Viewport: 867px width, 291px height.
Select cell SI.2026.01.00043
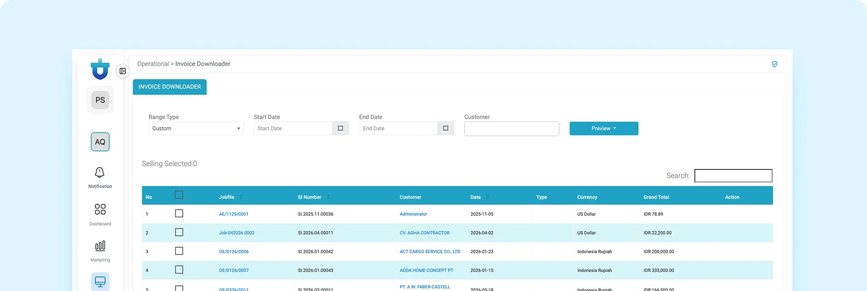(x=316, y=271)
